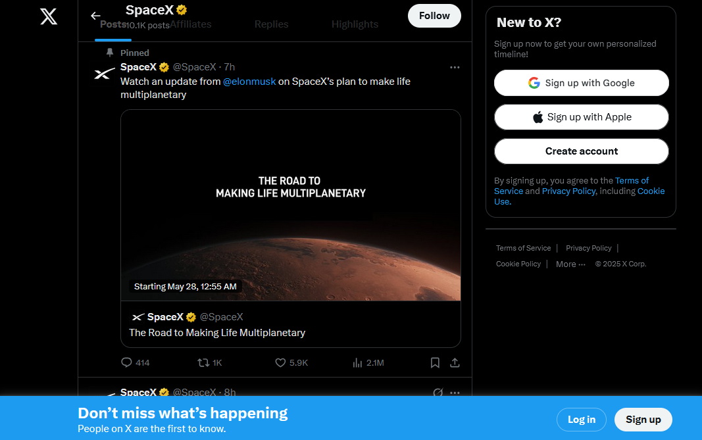This screenshot has height=440, width=702.
Task: Open the footer Cookie Policy link
Action: point(518,264)
